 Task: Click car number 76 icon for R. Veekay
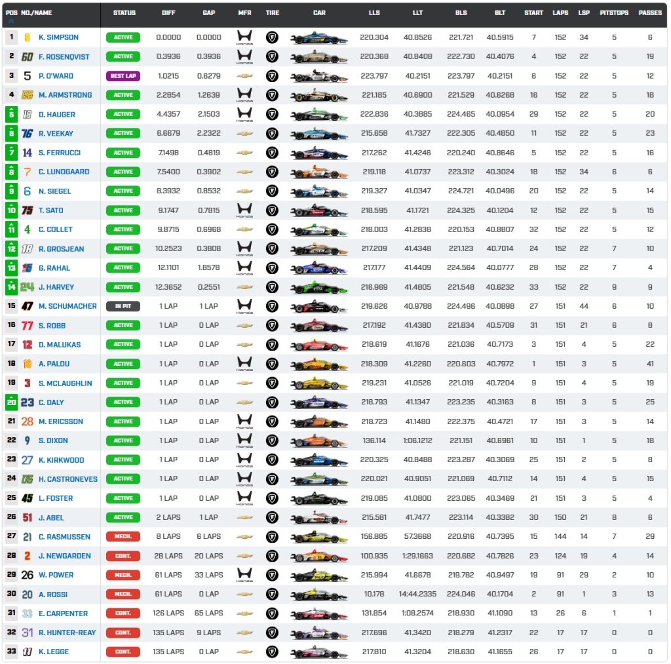pyautogui.click(x=28, y=134)
